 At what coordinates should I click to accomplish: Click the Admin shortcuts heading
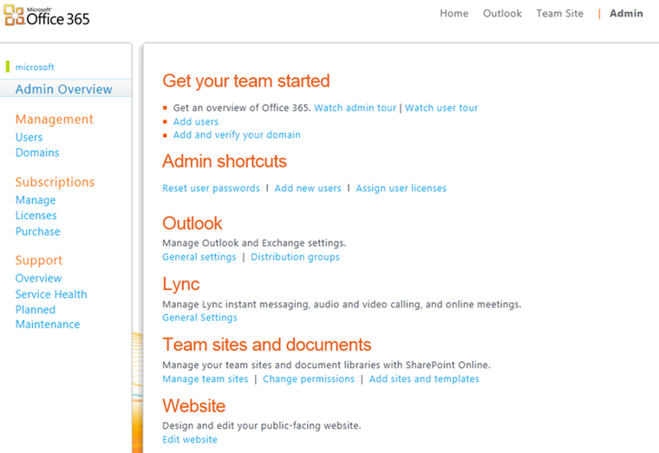coord(225,161)
